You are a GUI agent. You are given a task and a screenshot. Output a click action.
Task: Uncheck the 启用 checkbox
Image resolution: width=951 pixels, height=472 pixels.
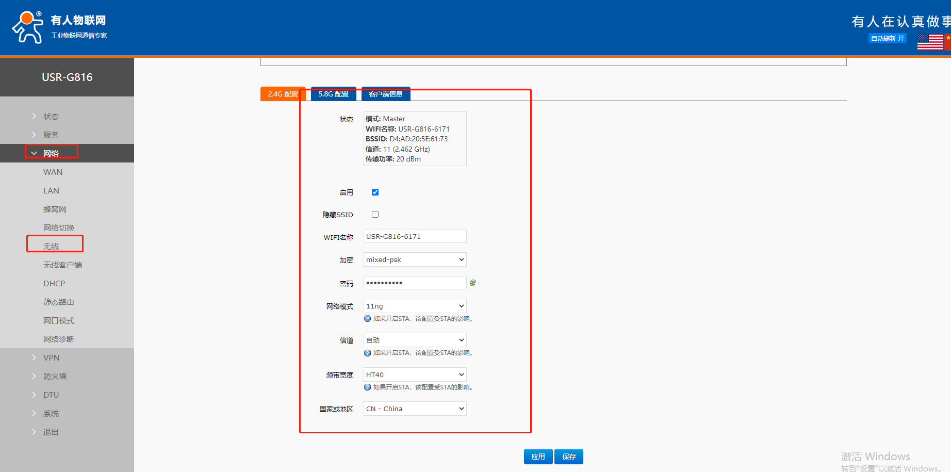click(375, 192)
